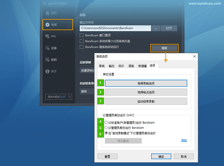Toggle Bandicam 启动后最小化到系统托盘 checkbox
This screenshot has width=224, height=166.
pos(82,41)
